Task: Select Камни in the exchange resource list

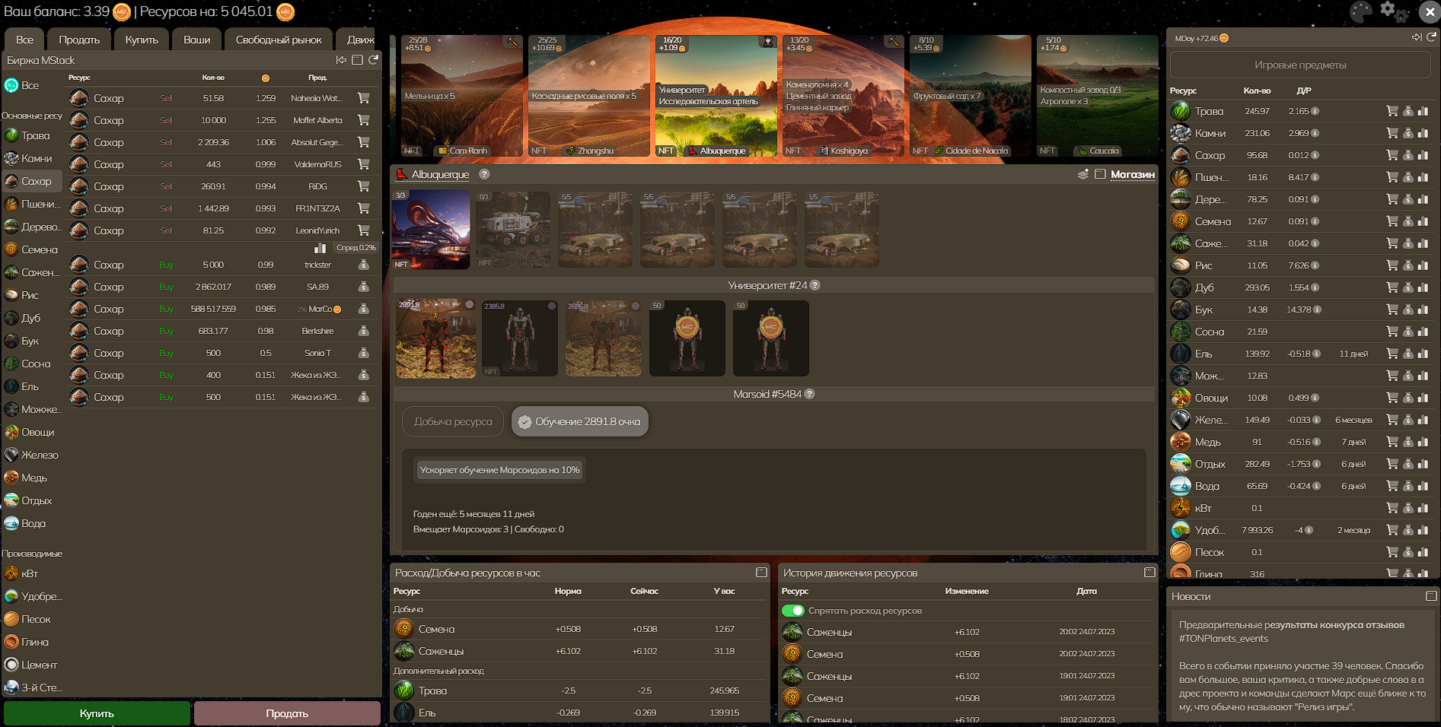Action: click(33, 158)
